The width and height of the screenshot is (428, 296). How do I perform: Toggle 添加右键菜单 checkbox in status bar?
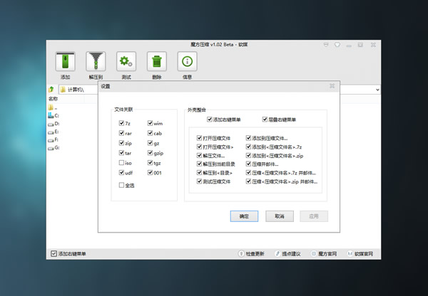(x=53, y=253)
